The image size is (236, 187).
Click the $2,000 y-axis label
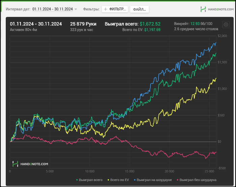coord(222,36)
